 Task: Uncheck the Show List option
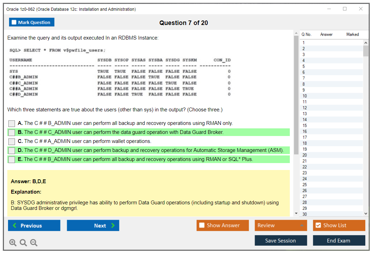click(318, 226)
